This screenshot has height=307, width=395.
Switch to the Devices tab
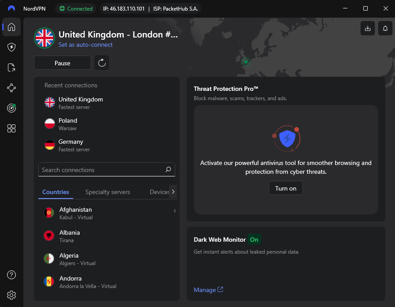point(159,192)
